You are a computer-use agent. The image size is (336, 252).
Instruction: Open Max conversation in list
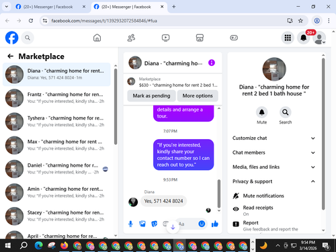[56, 145]
